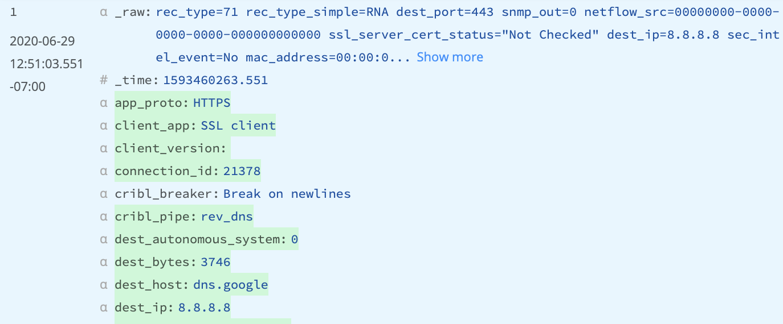Viewport: 783px width, 324px height.
Task: Click the Break on newlines value
Action: click(287, 194)
